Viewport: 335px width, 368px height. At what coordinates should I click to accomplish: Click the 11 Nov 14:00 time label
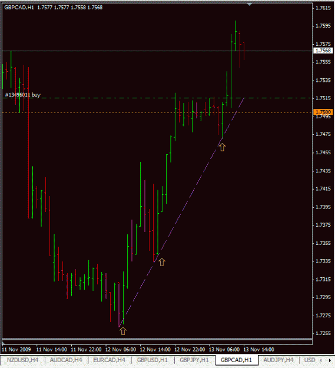click(52, 350)
